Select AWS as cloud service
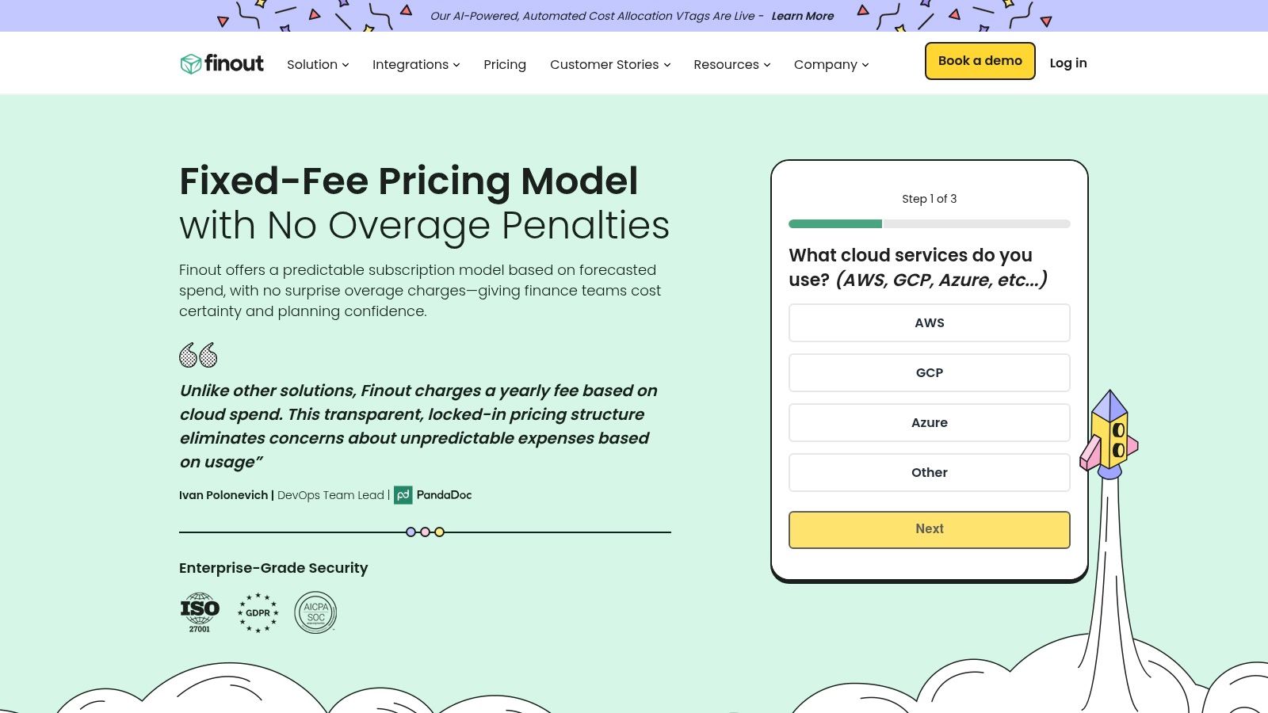Screen dimensions: 1268x713 click(929, 323)
